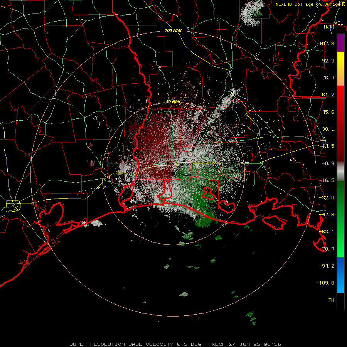Click the [KT] units label
The height and width of the screenshot is (347, 347).
tap(329, 27)
